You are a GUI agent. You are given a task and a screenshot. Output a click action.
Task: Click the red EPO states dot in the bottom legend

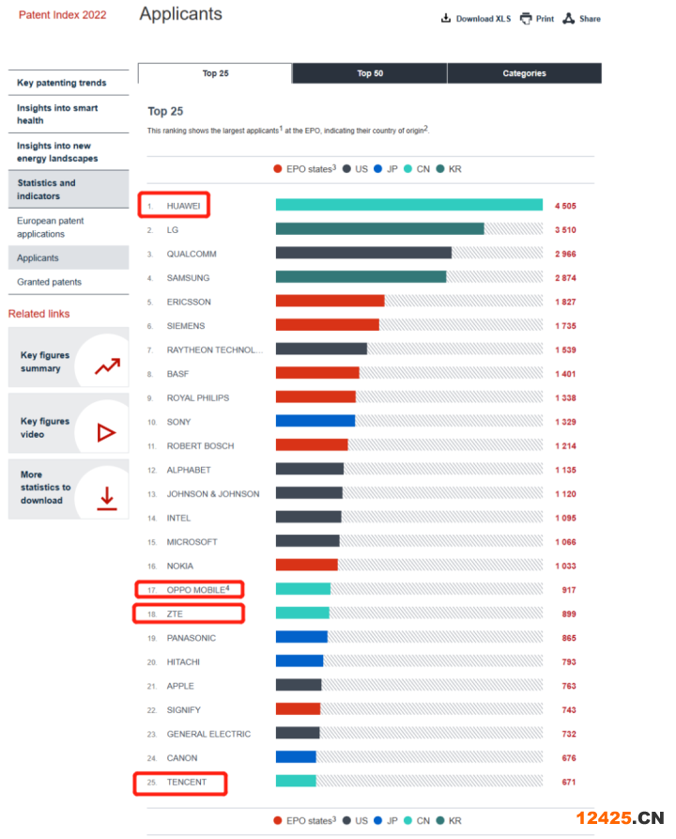(278, 820)
